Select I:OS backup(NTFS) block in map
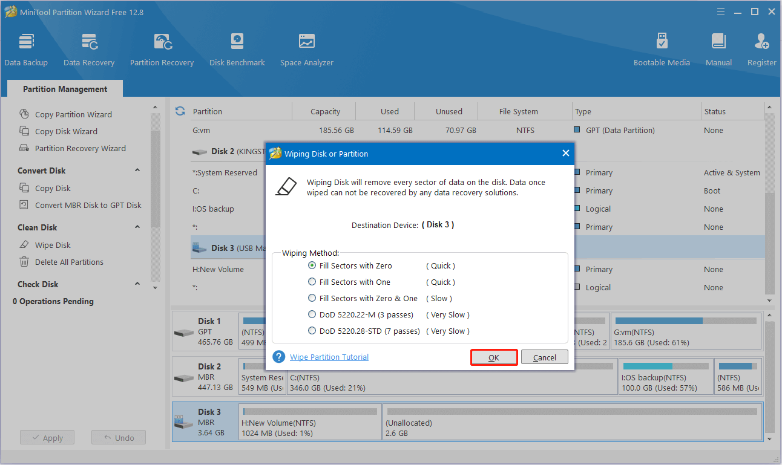Image resolution: width=782 pixels, height=465 pixels. tap(665, 377)
